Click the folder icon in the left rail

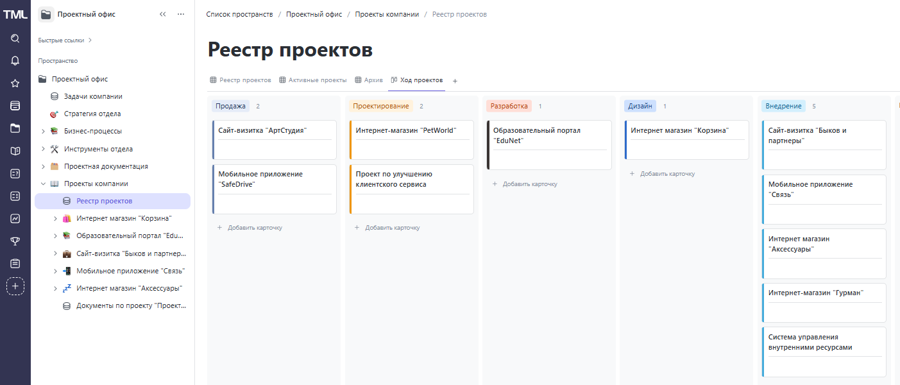tap(15, 128)
